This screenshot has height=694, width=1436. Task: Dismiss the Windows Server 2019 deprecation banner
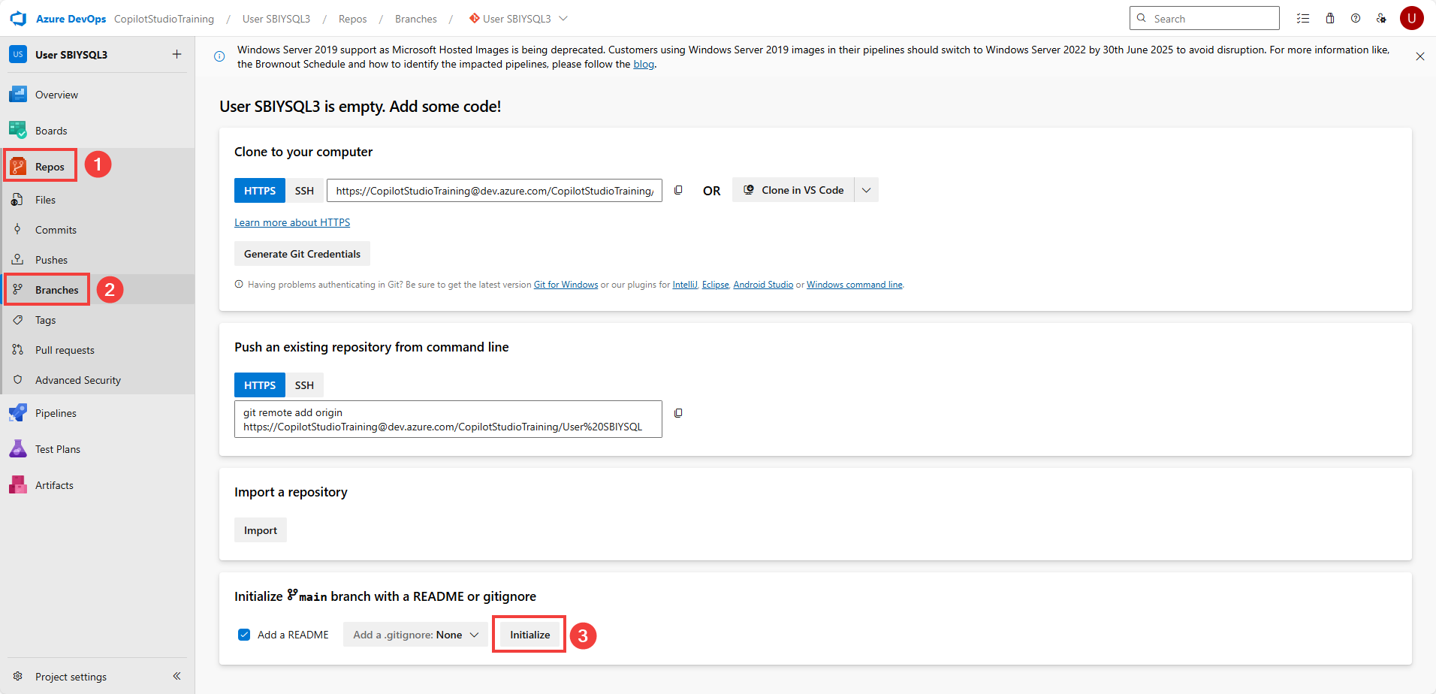click(1419, 56)
